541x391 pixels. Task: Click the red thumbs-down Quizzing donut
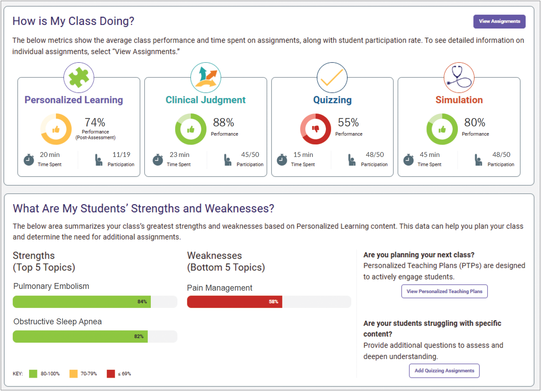315,129
